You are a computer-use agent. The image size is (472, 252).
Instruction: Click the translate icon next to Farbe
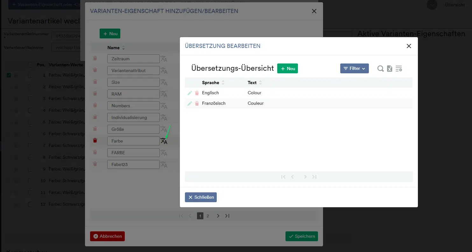pyautogui.click(x=164, y=141)
